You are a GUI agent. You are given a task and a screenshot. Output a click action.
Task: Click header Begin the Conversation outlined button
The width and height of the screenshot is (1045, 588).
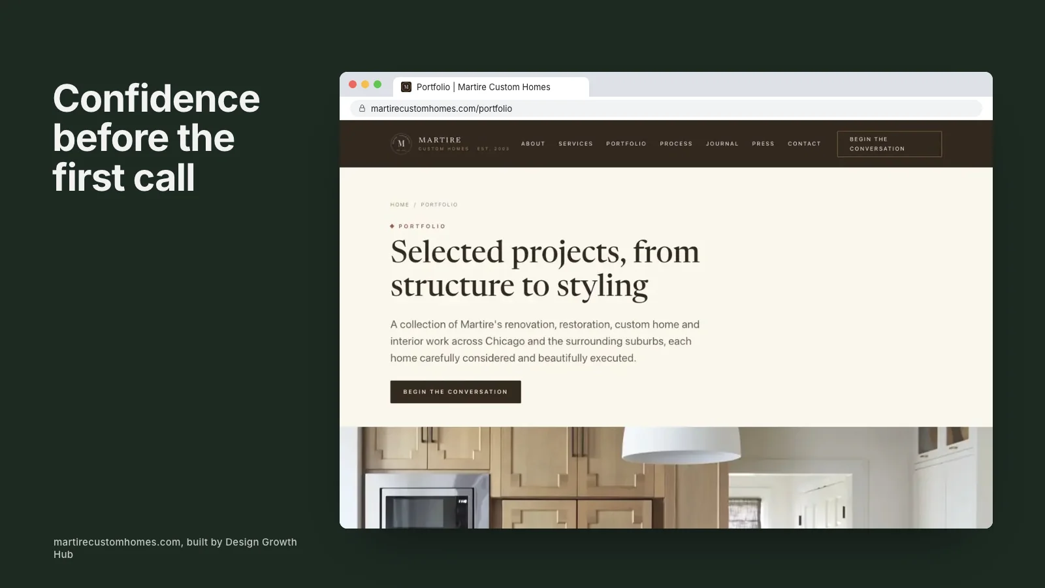point(890,144)
